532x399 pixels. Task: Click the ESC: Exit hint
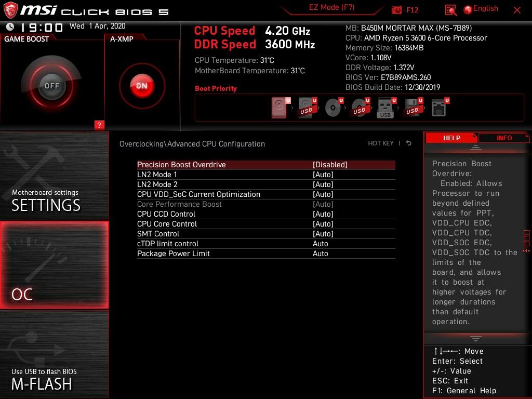(450, 381)
